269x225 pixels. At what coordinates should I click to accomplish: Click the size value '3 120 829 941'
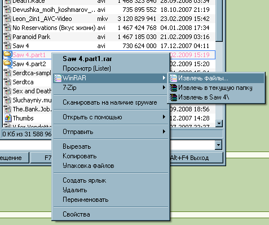[x=137, y=19]
